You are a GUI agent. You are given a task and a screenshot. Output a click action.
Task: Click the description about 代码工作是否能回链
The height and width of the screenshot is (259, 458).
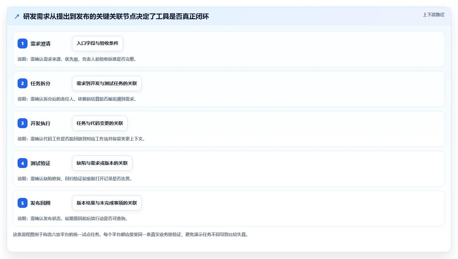[x=82, y=139]
